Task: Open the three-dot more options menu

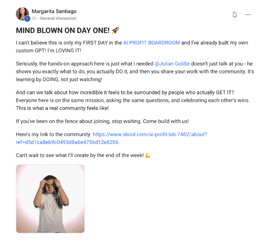Action: coord(248,15)
